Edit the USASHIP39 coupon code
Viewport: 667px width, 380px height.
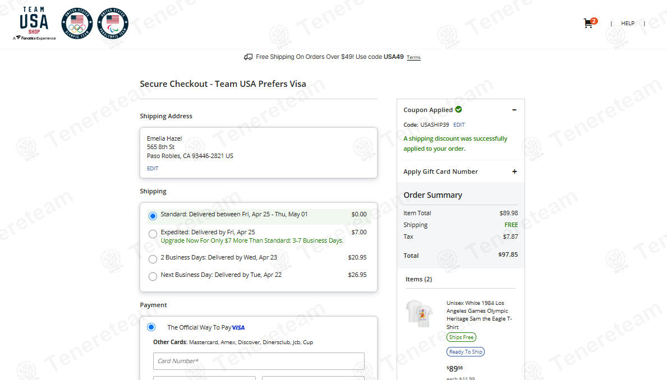[x=459, y=124]
